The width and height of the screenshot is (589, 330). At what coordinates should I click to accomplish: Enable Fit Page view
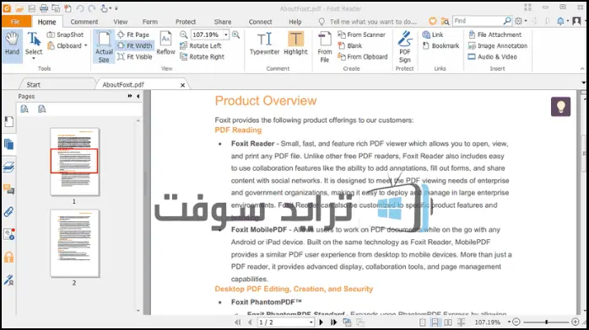[x=133, y=35]
